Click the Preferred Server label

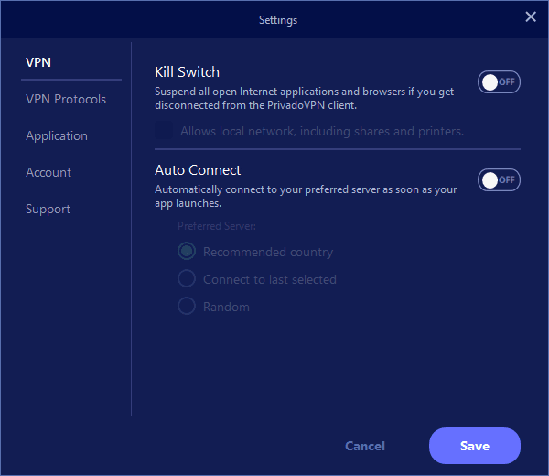[x=216, y=225]
